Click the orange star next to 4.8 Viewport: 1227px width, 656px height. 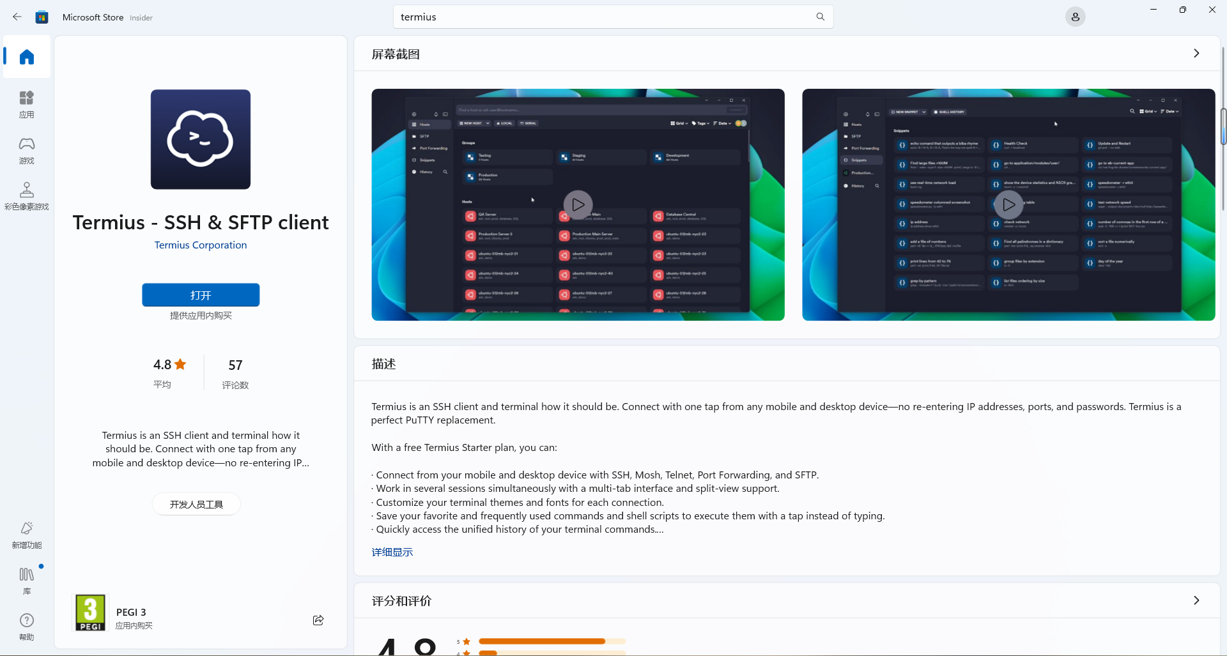[180, 364]
